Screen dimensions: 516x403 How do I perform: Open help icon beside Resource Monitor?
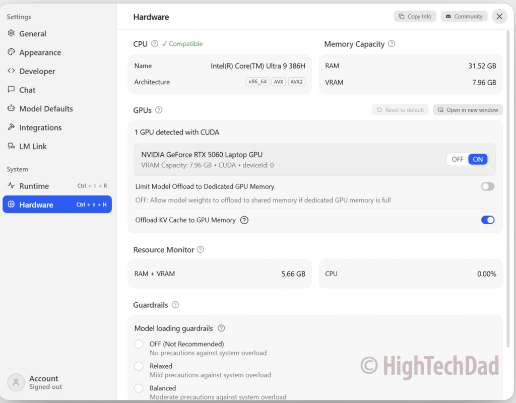point(201,249)
